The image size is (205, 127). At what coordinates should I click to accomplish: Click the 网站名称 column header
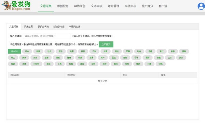coord(15,75)
